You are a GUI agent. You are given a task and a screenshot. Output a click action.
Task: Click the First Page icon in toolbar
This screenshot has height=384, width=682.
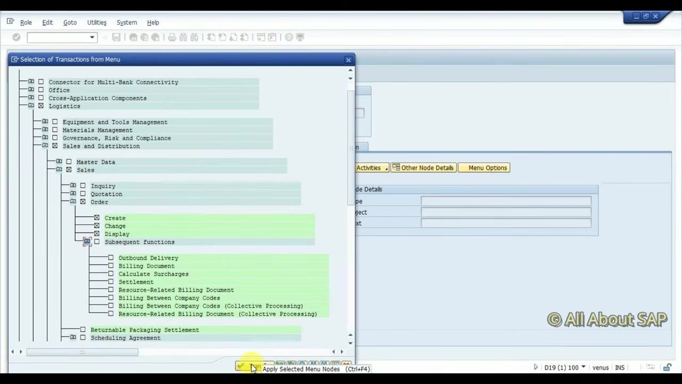pos(211,37)
